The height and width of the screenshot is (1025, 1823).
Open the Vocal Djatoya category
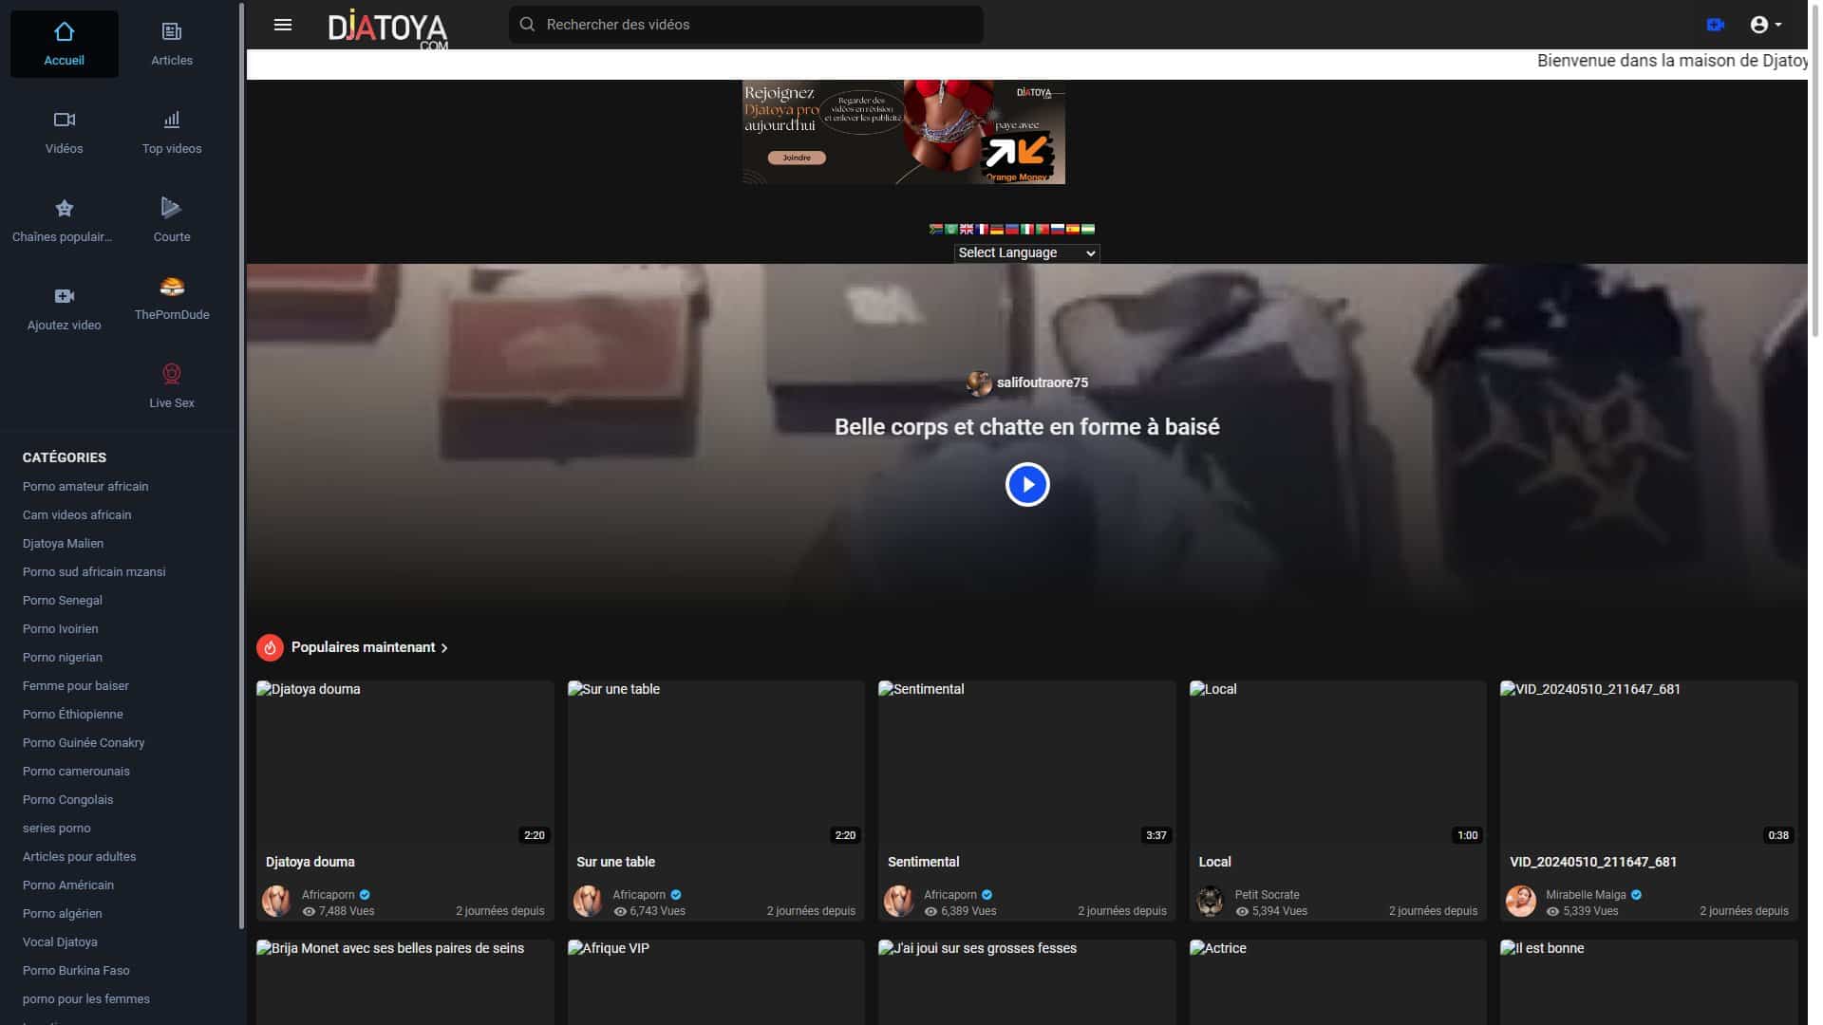point(60,941)
